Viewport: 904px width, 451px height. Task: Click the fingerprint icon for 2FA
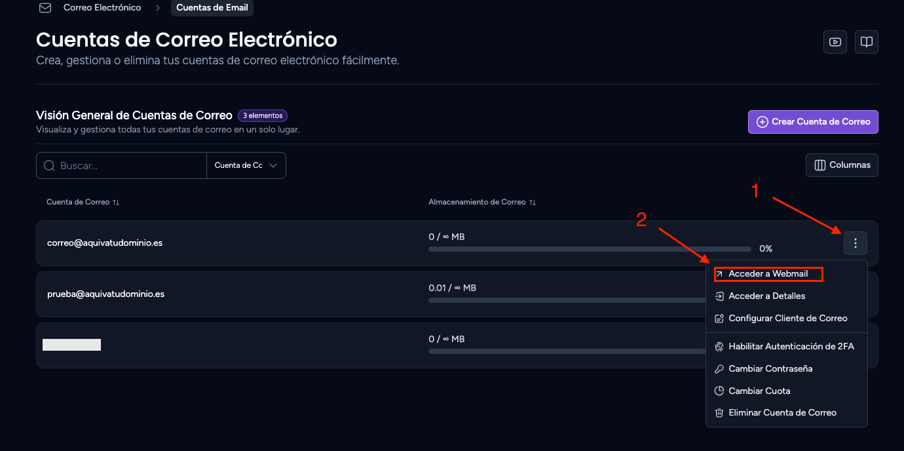point(719,347)
